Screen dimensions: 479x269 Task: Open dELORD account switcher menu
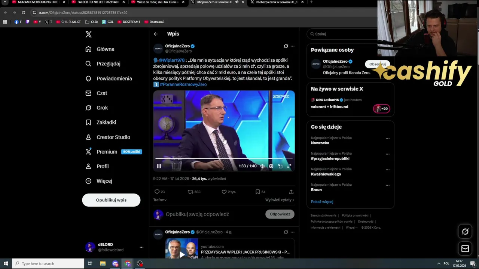pos(115,247)
